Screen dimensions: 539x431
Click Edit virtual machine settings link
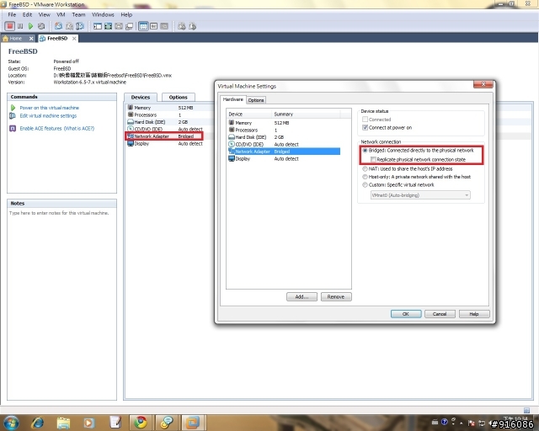(48, 116)
